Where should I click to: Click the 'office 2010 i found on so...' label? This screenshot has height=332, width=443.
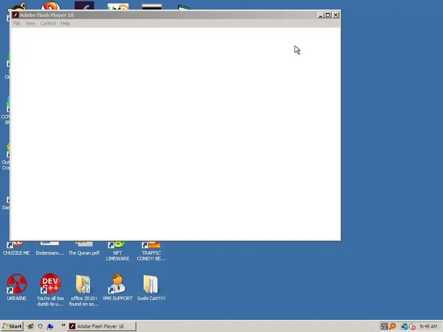pos(84,301)
